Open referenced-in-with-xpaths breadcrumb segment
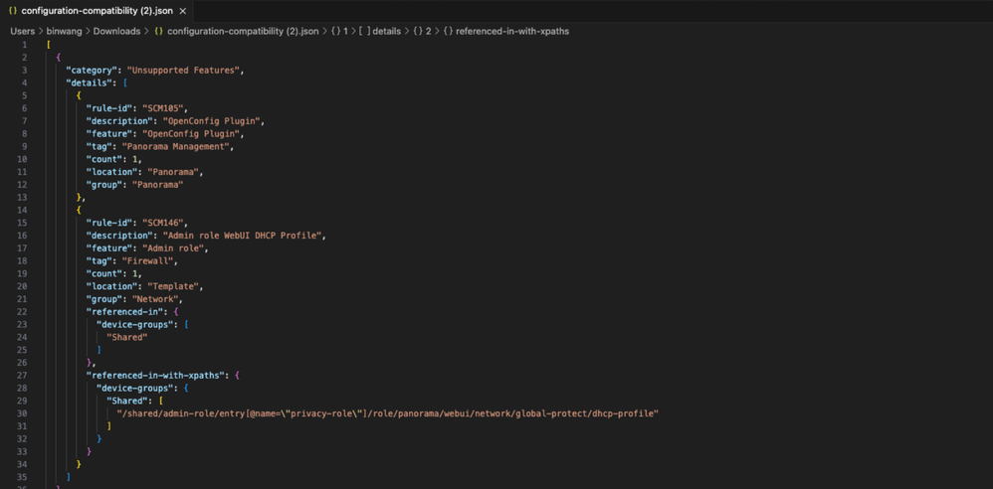This screenshot has width=993, height=489. coord(506,31)
